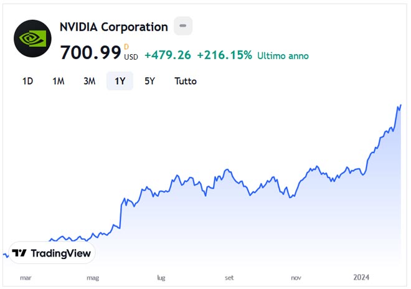This screenshot has height=289, width=411.
Task: Click the TradingView logo badge
Action: 52,253
